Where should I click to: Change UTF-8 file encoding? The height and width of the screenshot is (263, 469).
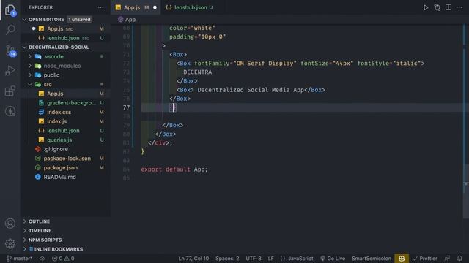pos(254,259)
